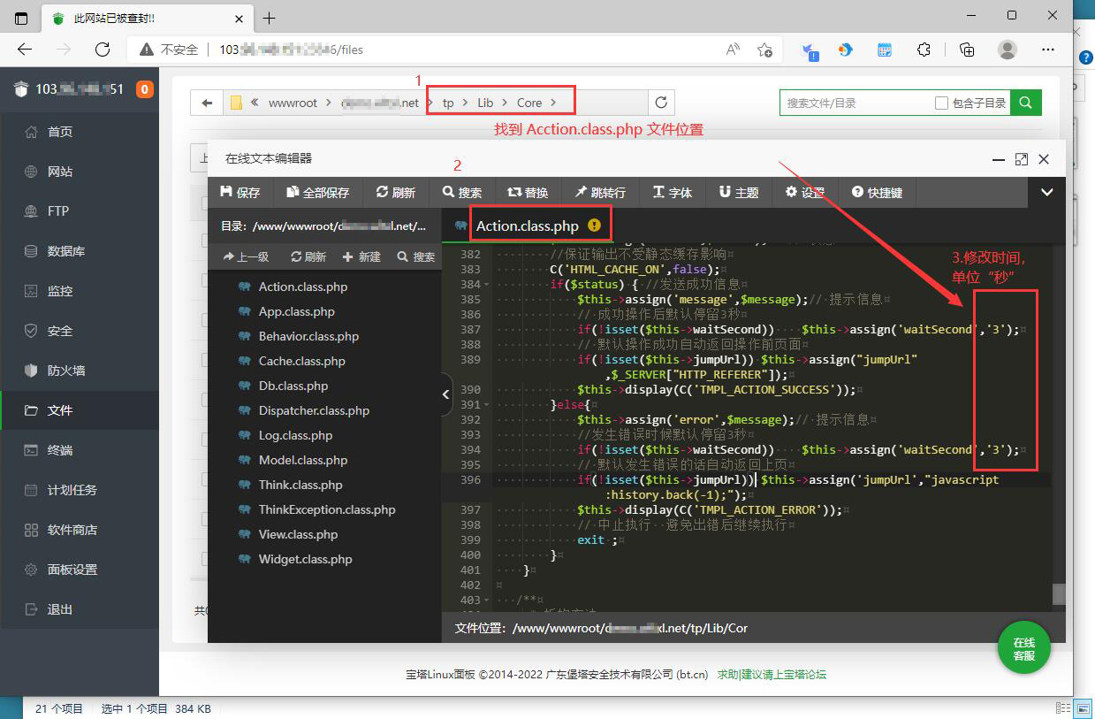Open the Files (文件) sidebar menu
Screen dimensions: 1095x719
tap(80, 410)
